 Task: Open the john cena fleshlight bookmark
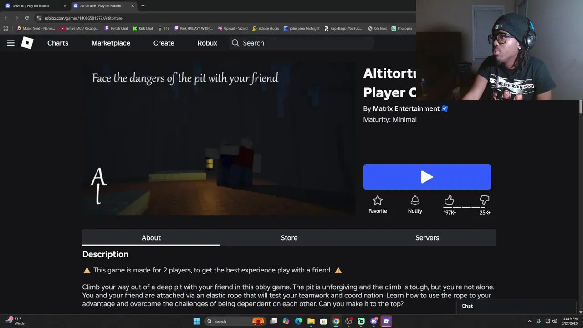(x=302, y=28)
